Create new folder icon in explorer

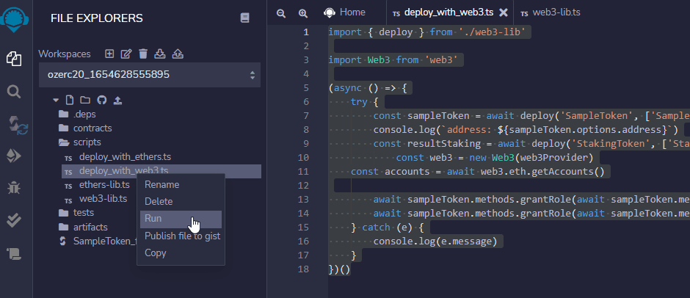click(x=85, y=100)
